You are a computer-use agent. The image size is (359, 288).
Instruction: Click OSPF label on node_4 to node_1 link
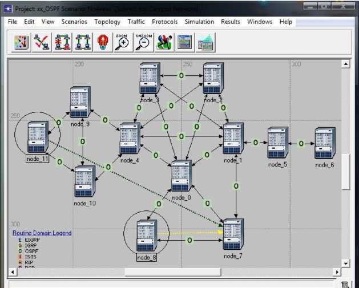point(181,136)
